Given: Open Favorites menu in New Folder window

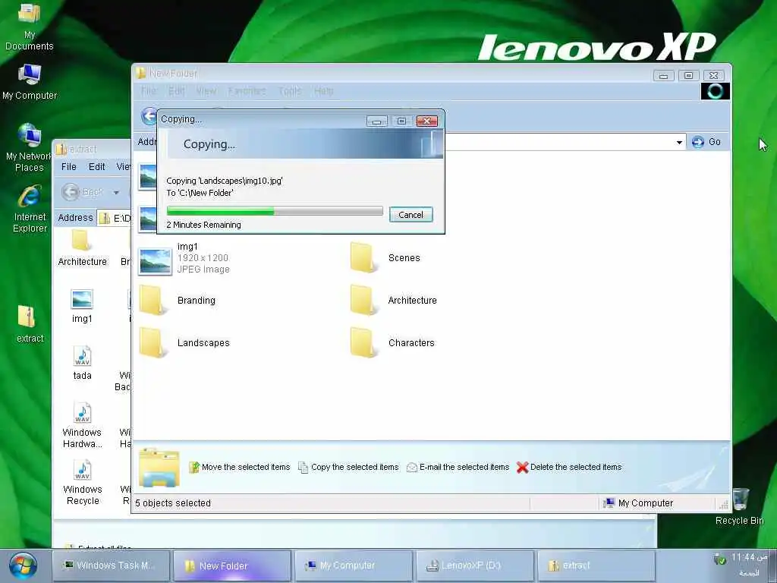Looking at the screenshot, I should (x=247, y=91).
